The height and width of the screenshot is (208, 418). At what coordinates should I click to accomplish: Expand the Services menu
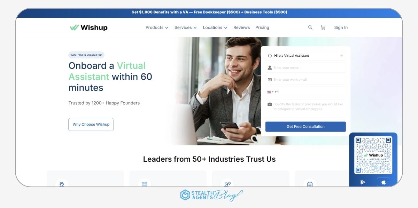click(185, 27)
